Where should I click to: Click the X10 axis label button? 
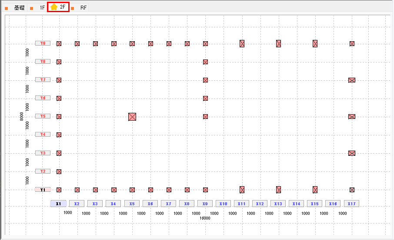pyautogui.click(x=223, y=204)
